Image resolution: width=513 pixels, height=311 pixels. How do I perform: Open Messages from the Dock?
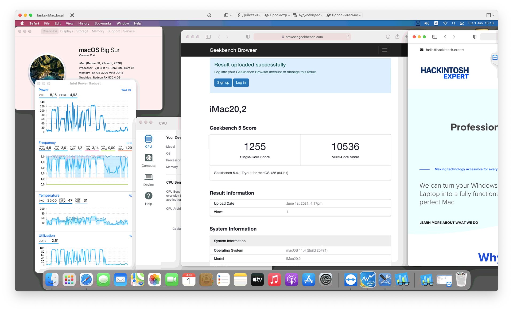[103, 280]
